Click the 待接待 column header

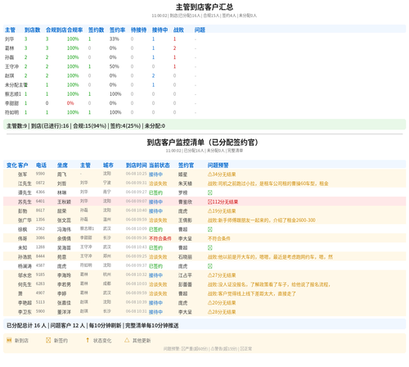138,29
